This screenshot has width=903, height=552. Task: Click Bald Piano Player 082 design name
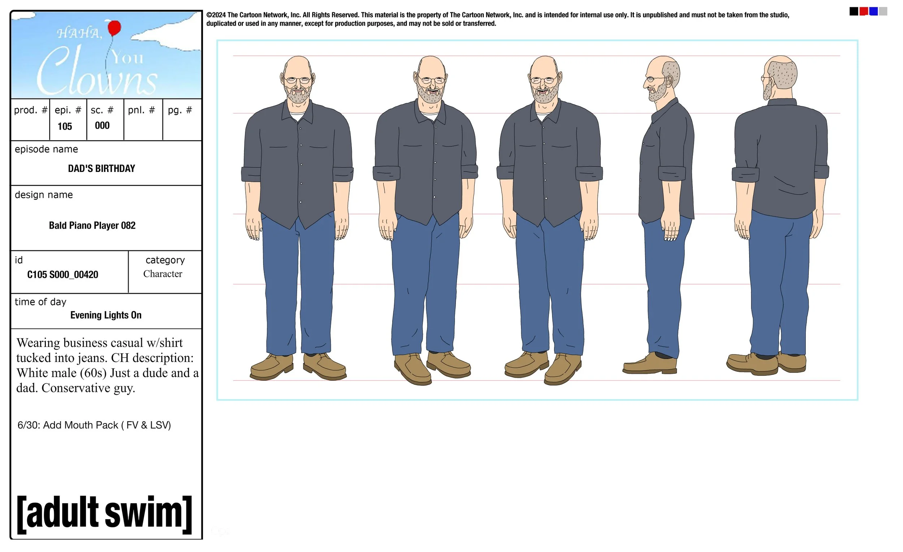[x=92, y=225]
